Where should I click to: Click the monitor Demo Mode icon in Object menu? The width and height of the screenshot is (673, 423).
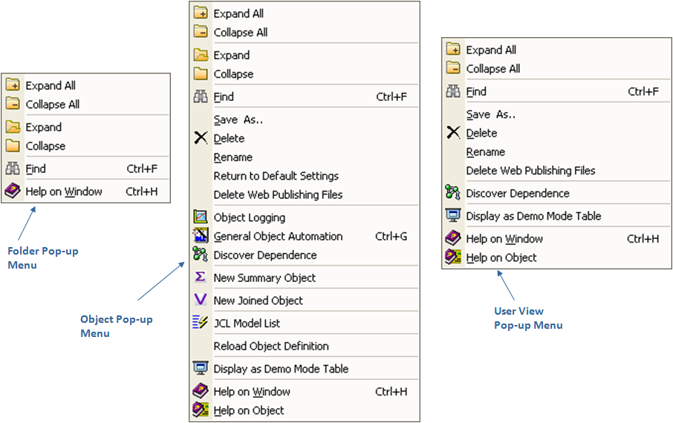(x=201, y=368)
